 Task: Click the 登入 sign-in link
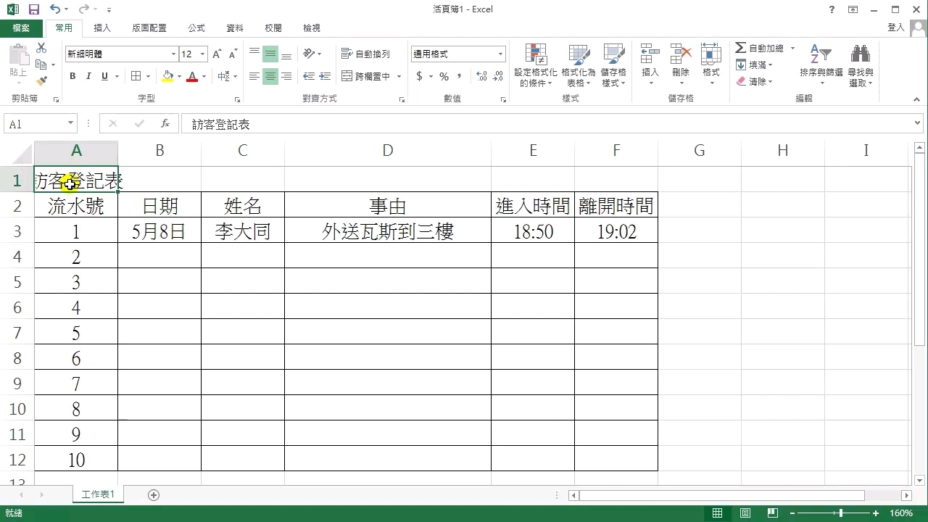tap(896, 28)
